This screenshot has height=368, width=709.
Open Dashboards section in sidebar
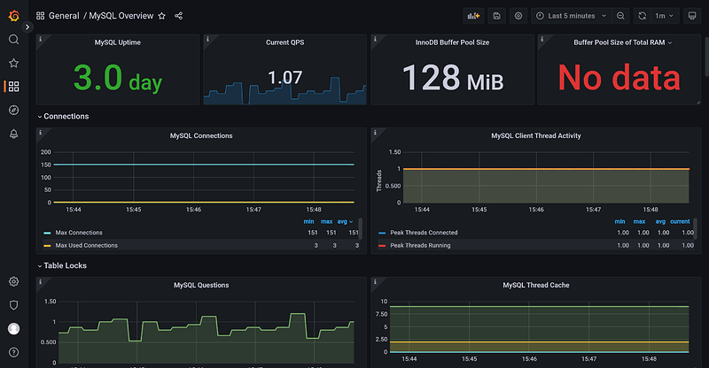13,86
